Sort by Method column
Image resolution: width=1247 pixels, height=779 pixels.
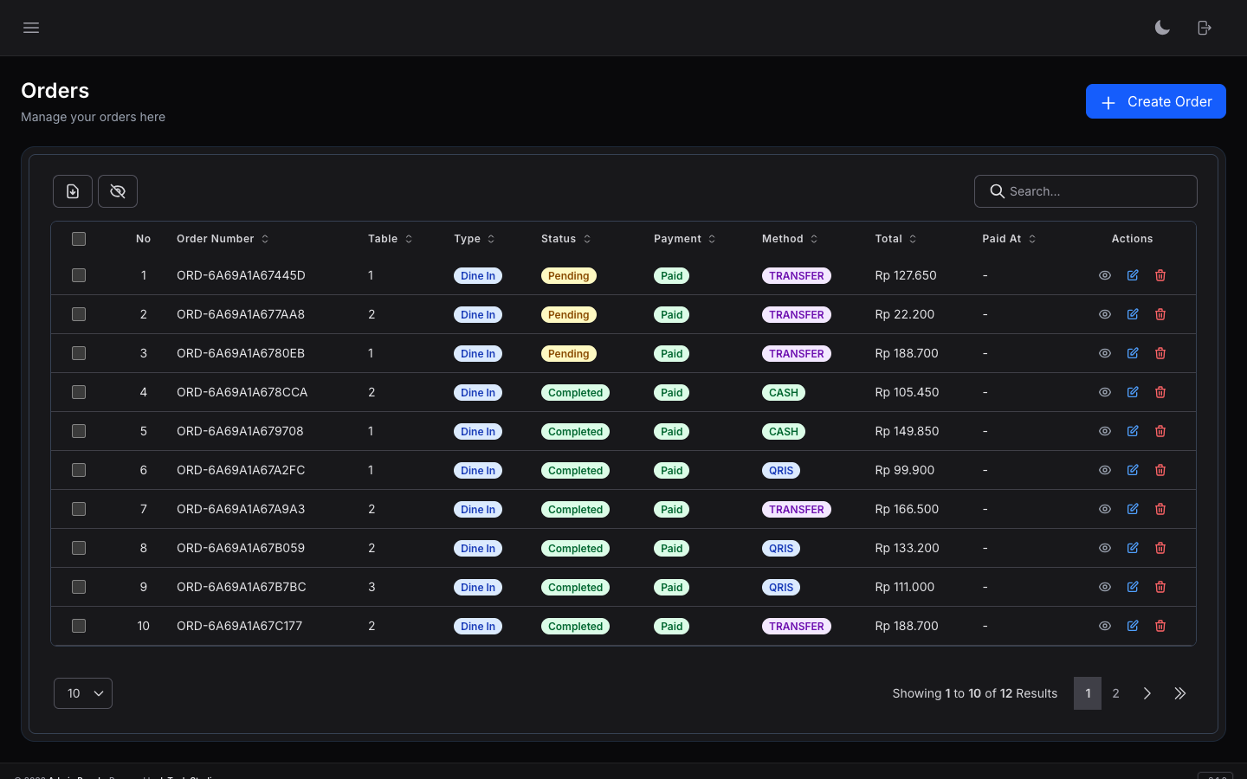click(790, 239)
